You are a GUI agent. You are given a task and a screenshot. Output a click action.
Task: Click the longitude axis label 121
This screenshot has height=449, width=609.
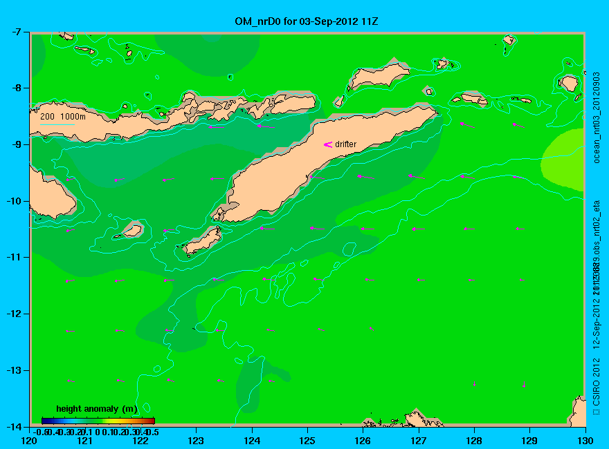(x=85, y=441)
